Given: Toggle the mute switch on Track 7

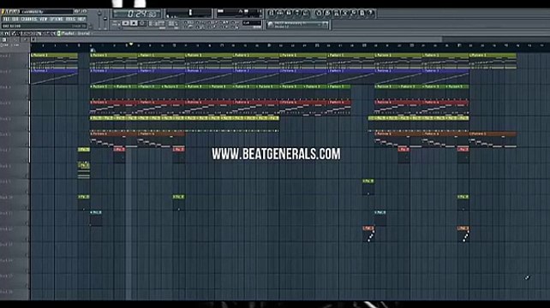Looking at the screenshot, I should (x=27, y=161).
